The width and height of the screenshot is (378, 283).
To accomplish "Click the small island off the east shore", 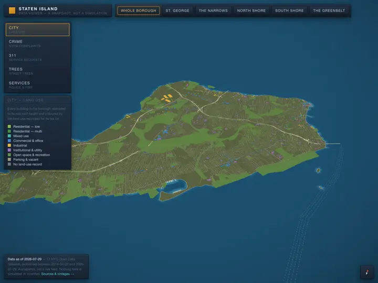I will [318, 170].
